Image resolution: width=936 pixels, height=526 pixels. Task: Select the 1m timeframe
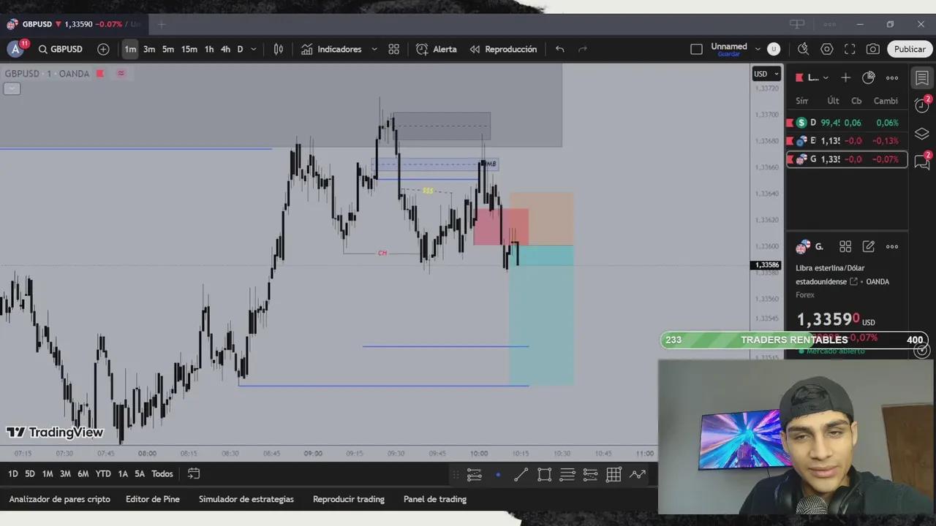click(130, 49)
